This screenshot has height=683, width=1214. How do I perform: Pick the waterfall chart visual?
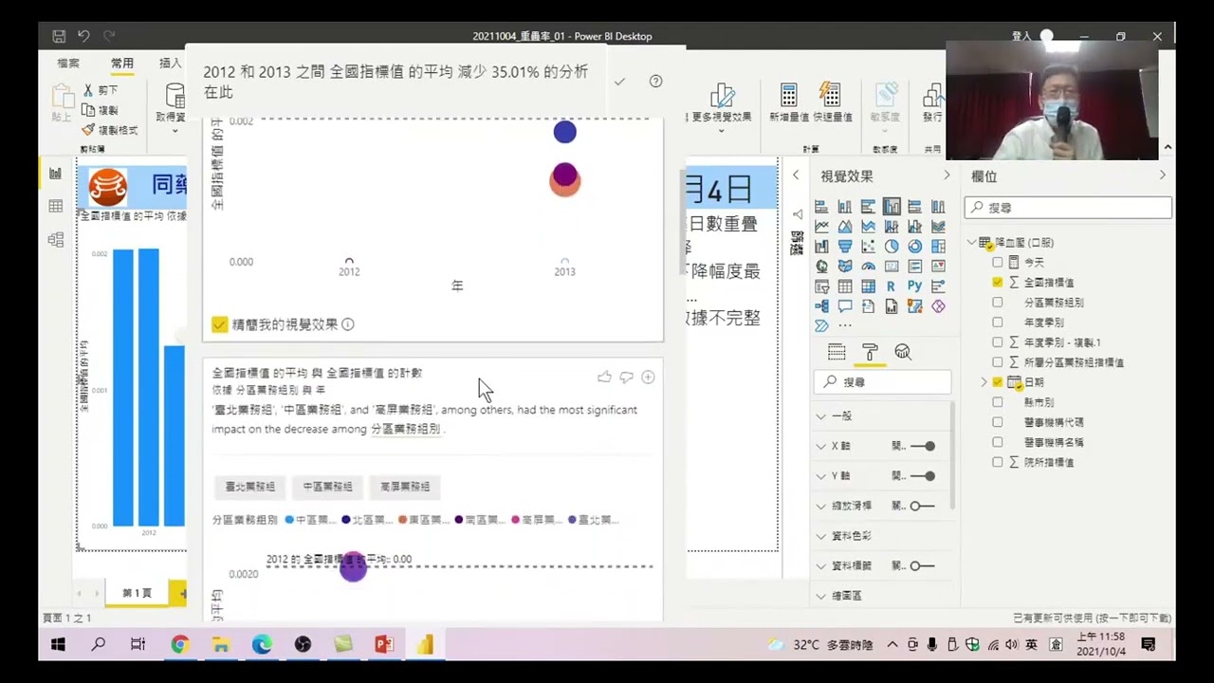(x=821, y=247)
